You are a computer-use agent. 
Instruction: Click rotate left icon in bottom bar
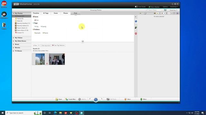(x=90, y=99)
